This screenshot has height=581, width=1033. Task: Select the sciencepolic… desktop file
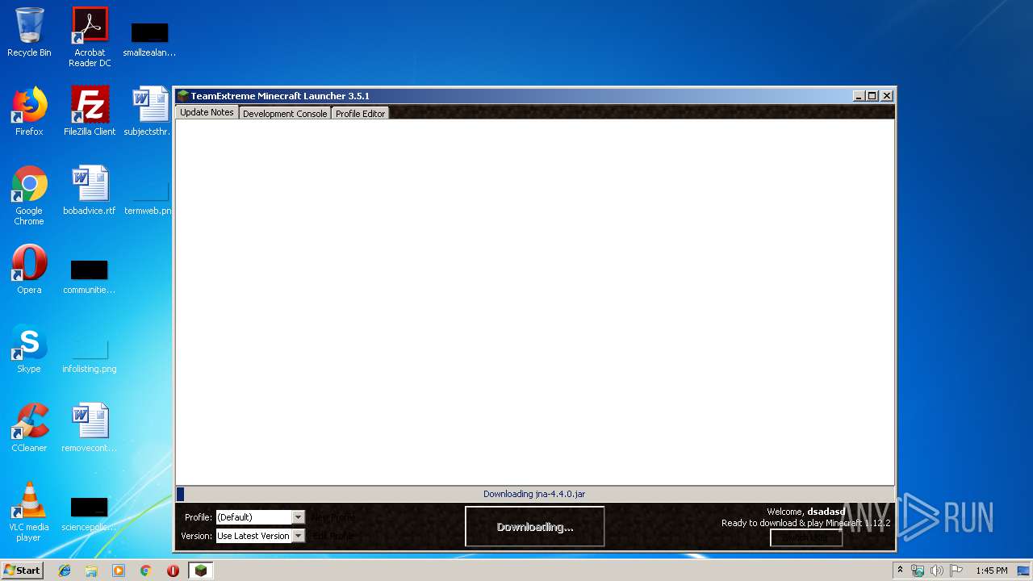(90, 514)
